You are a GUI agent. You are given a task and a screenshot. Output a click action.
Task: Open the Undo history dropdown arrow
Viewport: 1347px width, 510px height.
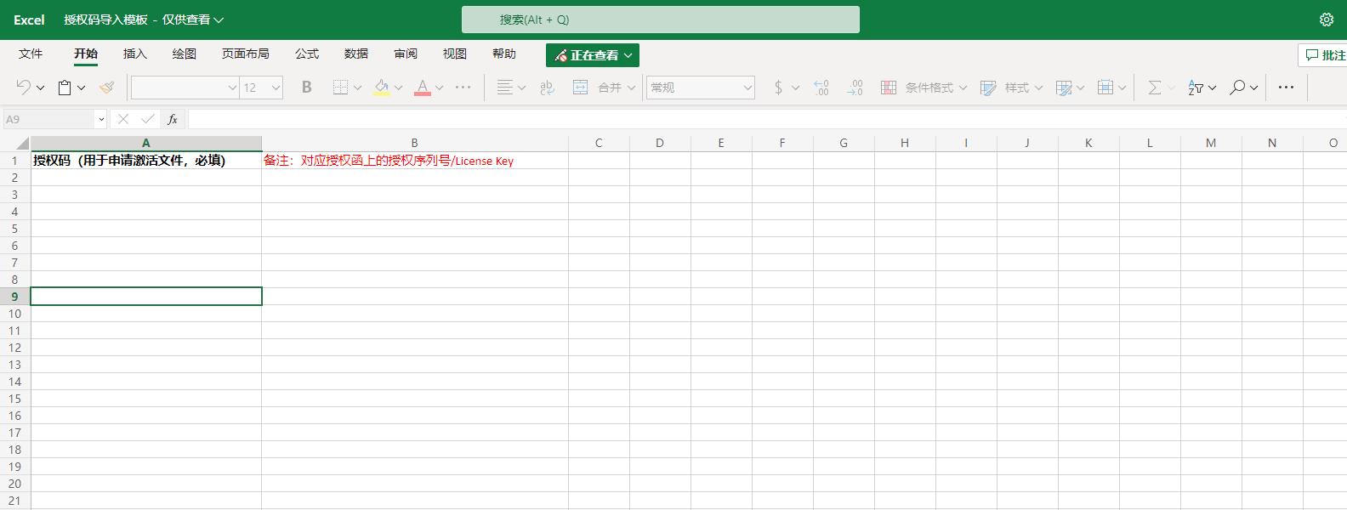[40, 88]
